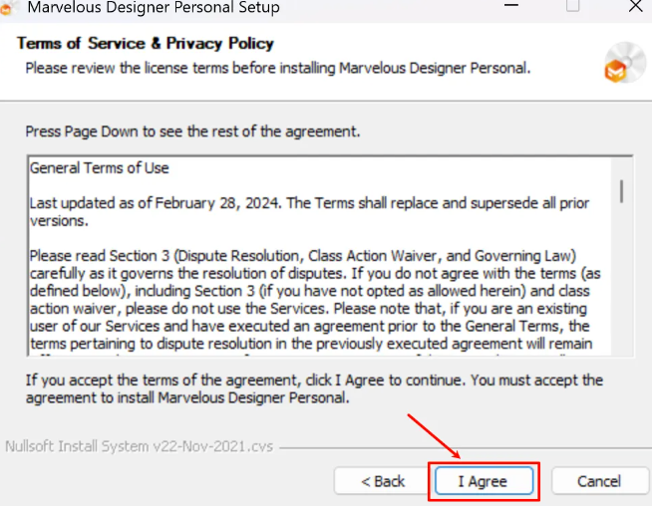Maximize the setup window
The height and width of the screenshot is (507, 652).
(572, 7)
